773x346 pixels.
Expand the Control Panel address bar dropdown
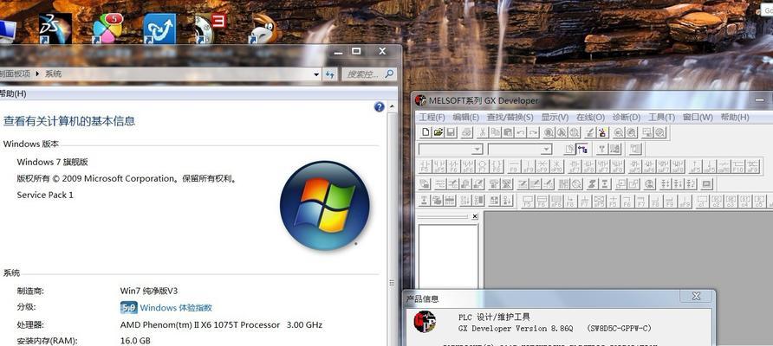pyautogui.click(x=316, y=74)
